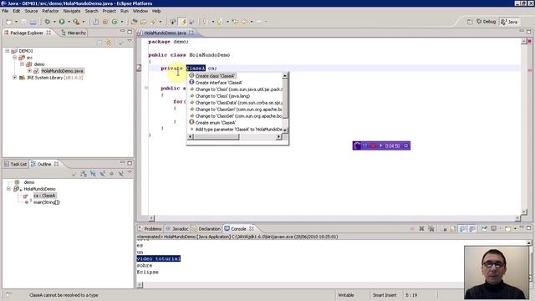The image size is (535, 301).
Task: Click the Open Task folder icon
Action: [x=144, y=22]
